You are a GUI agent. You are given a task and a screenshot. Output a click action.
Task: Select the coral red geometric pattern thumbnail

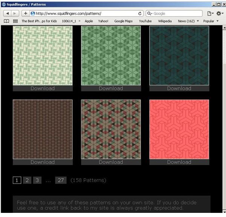tap(179, 129)
